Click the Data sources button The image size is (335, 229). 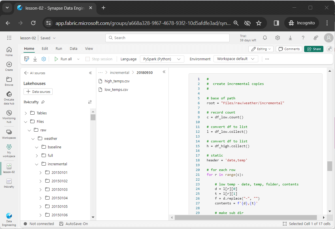[x=38, y=92]
